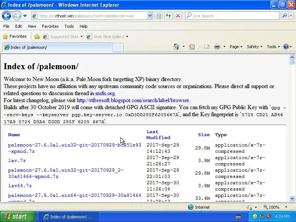
Task: Click the Protected Mode status icon
Action: point(250,207)
